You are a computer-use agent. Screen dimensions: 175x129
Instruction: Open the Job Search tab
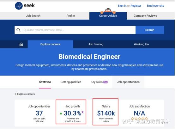[x=33, y=16]
